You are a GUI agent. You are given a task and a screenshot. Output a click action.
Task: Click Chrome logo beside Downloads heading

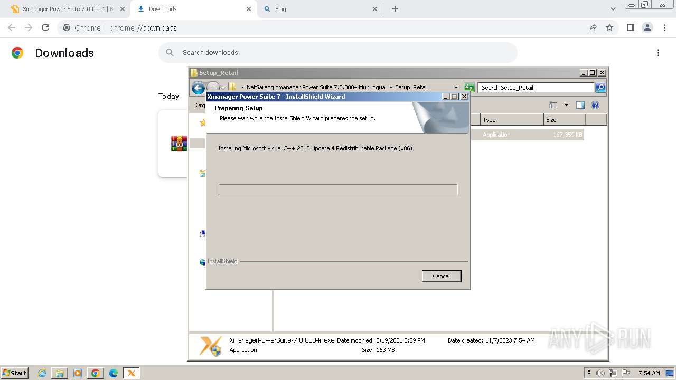[x=17, y=53]
